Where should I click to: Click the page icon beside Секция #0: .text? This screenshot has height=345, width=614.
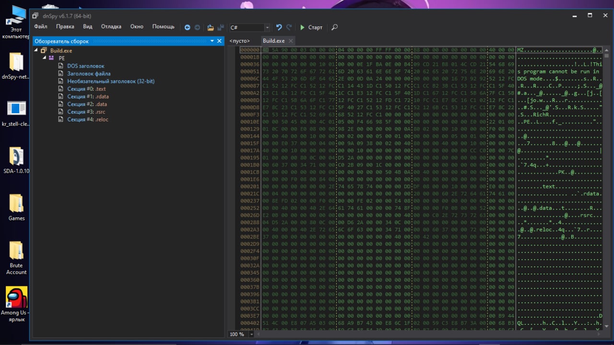point(61,89)
